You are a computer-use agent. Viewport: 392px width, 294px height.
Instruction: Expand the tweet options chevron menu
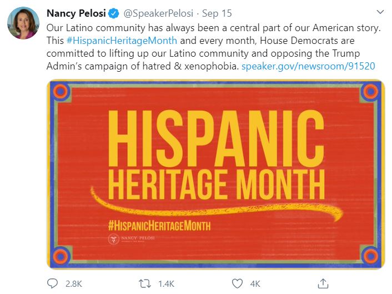[380, 12]
